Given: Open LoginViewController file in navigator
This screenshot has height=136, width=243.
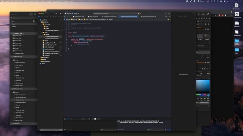Looking at the screenshot, I should (52, 30).
